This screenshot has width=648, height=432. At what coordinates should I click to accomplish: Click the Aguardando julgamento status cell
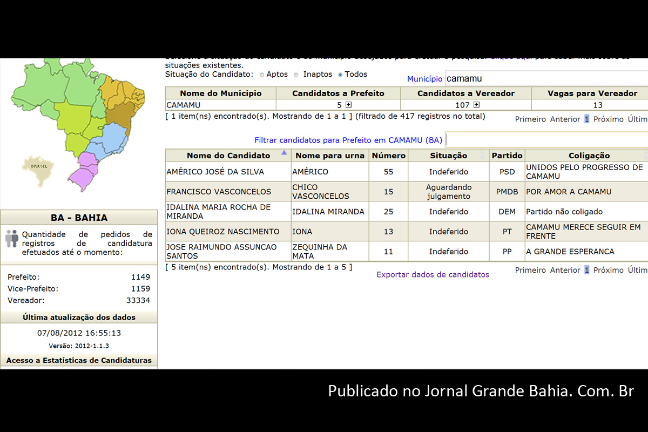coord(448,192)
